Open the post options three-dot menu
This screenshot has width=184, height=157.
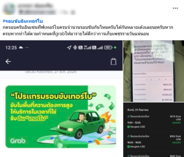(x=175, y=8)
